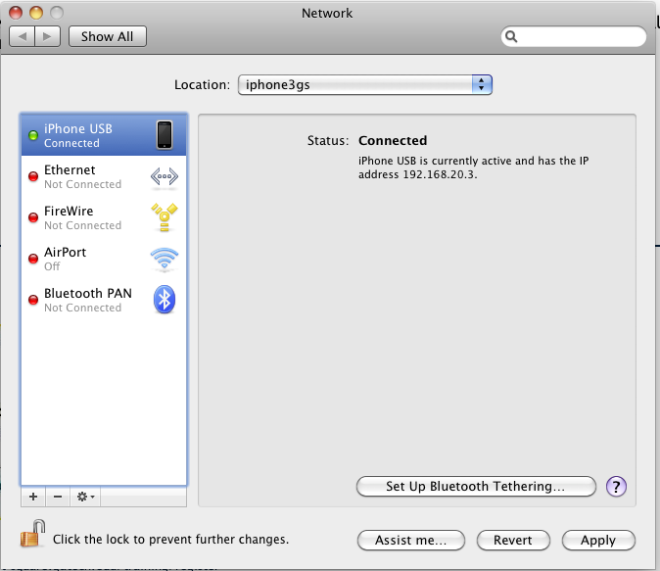
Task: Click the red close window button
Action: click(x=16, y=13)
